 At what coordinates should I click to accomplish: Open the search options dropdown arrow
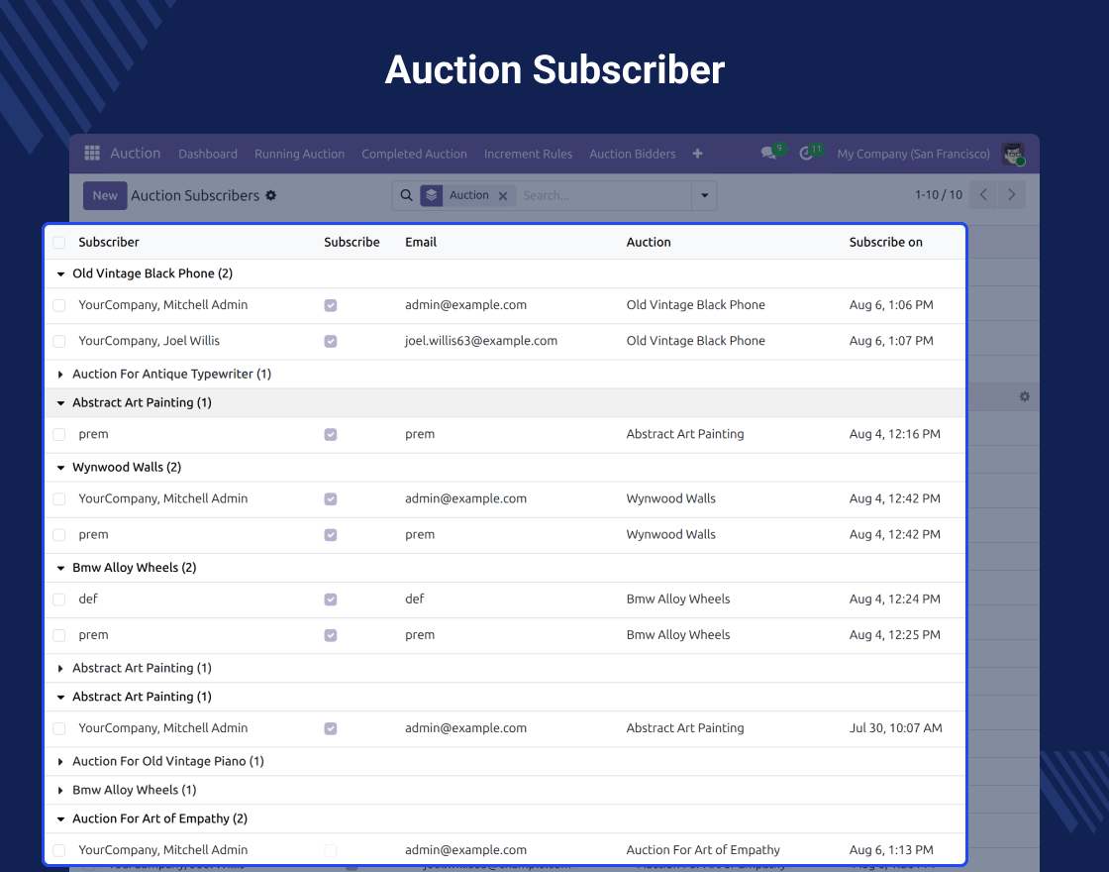[x=704, y=195]
